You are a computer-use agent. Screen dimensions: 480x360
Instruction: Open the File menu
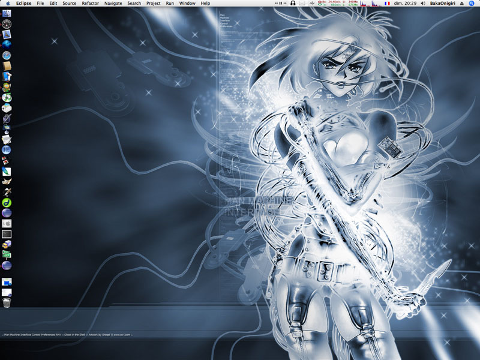[x=40, y=4]
